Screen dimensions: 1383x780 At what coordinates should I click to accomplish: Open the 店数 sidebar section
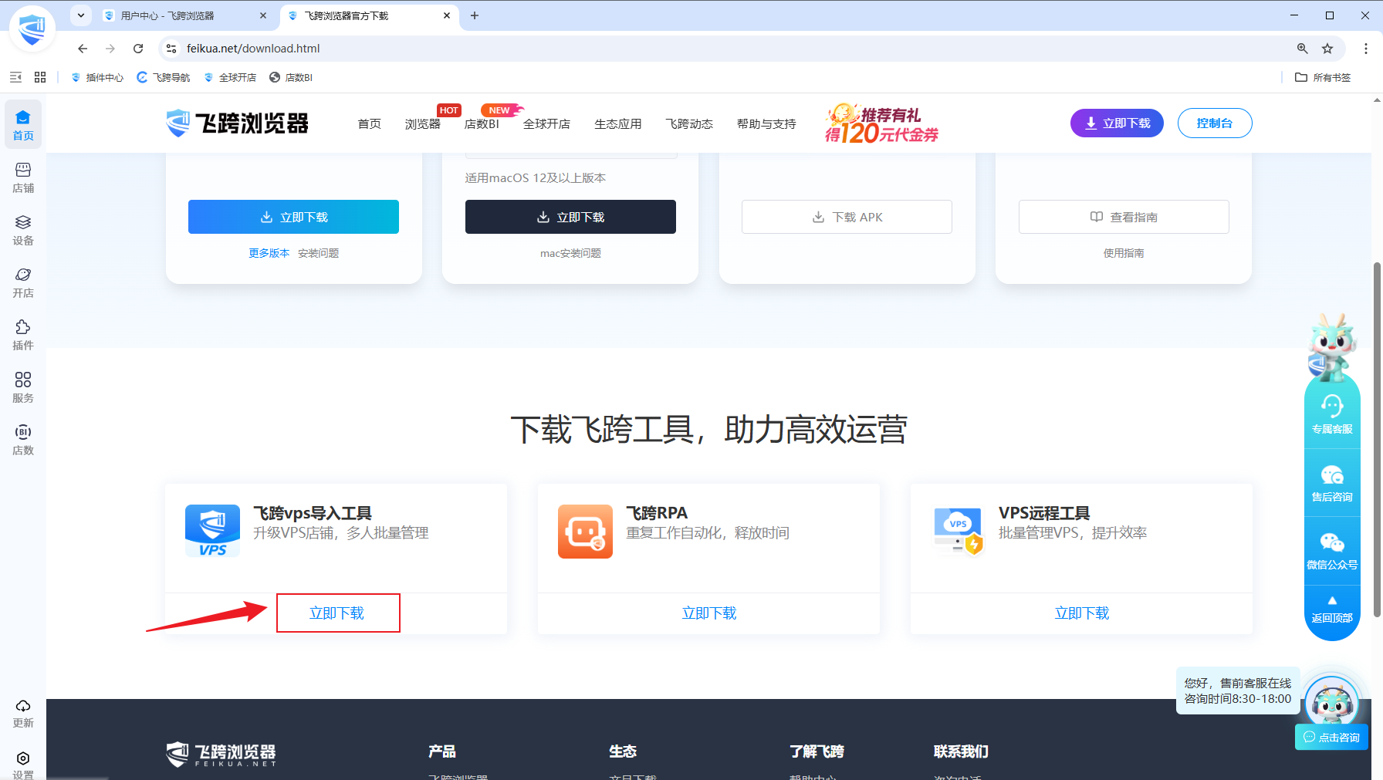click(x=23, y=440)
